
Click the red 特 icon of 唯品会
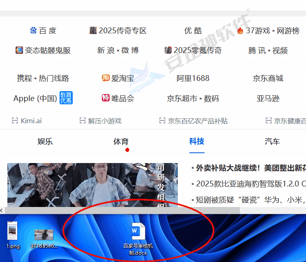click(106, 98)
